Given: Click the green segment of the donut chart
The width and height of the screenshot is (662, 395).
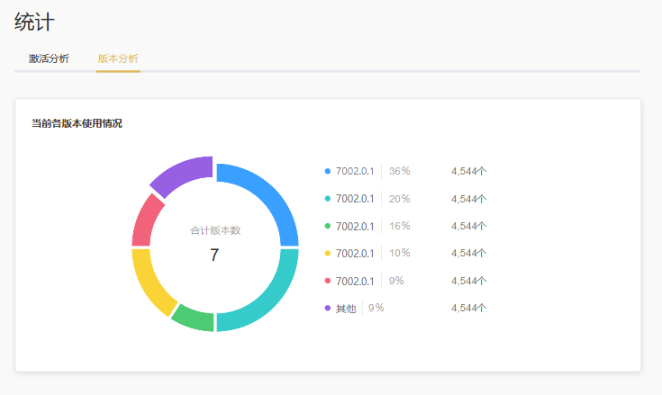Looking at the screenshot, I should click(195, 320).
